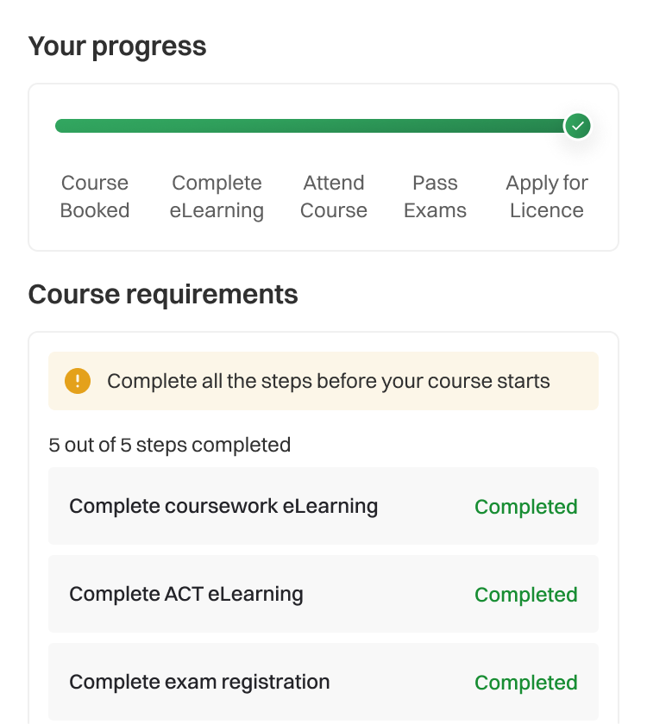Click the 5 out of 5 steps completed text
The width and height of the screenshot is (647, 724).
(170, 445)
